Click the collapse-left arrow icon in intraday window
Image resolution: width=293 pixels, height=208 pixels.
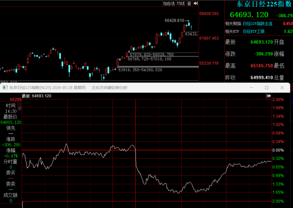pos(269,96)
